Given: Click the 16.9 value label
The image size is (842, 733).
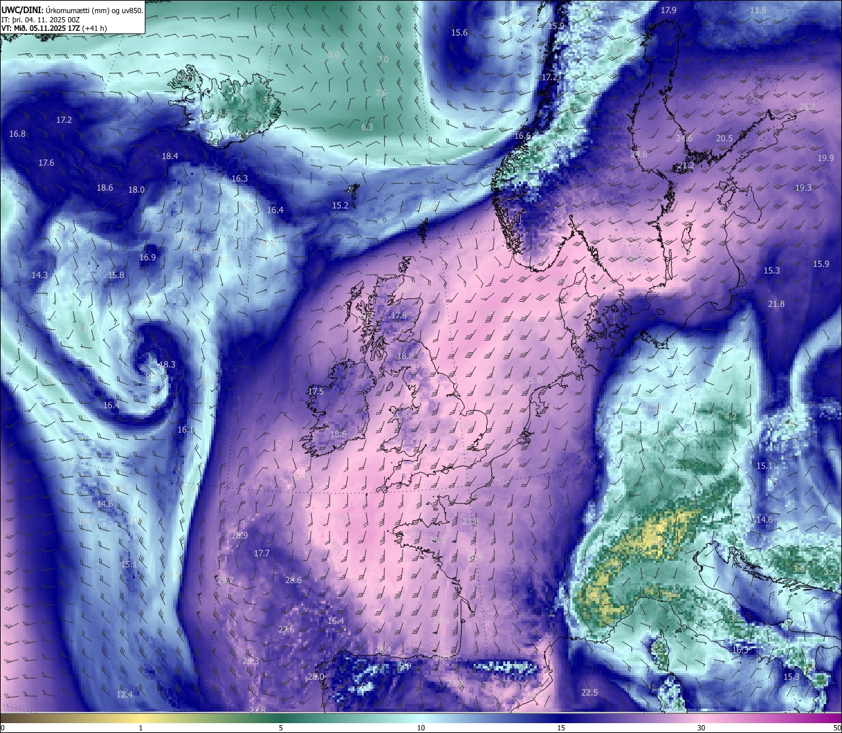Looking at the screenshot, I should pyautogui.click(x=147, y=257).
